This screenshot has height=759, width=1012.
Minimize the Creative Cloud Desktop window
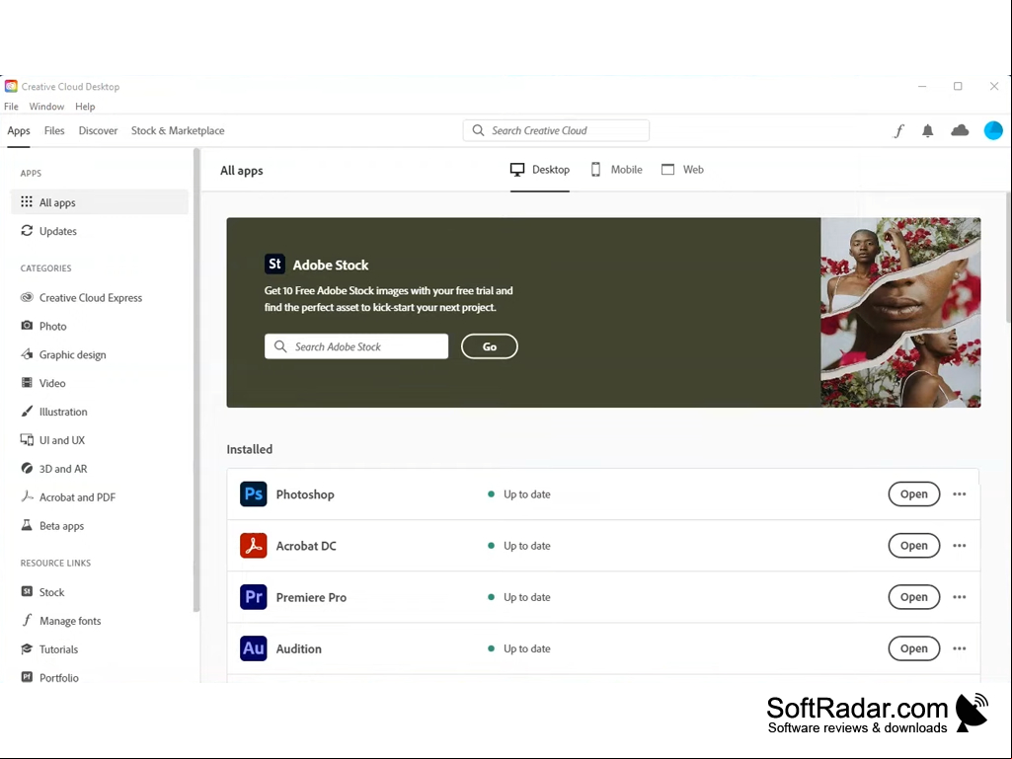tap(922, 87)
